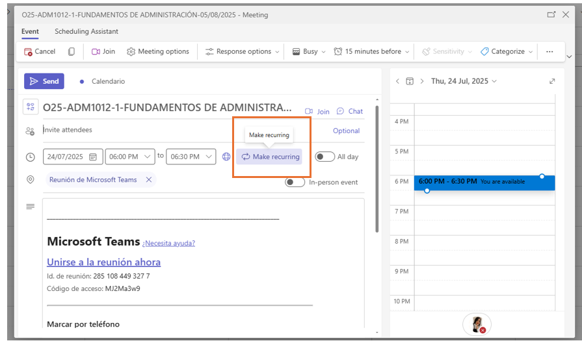The height and width of the screenshot is (343, 582).
Task: Click the meeting ID 285 108 449 327 7
Action: [x=122, y=276]
